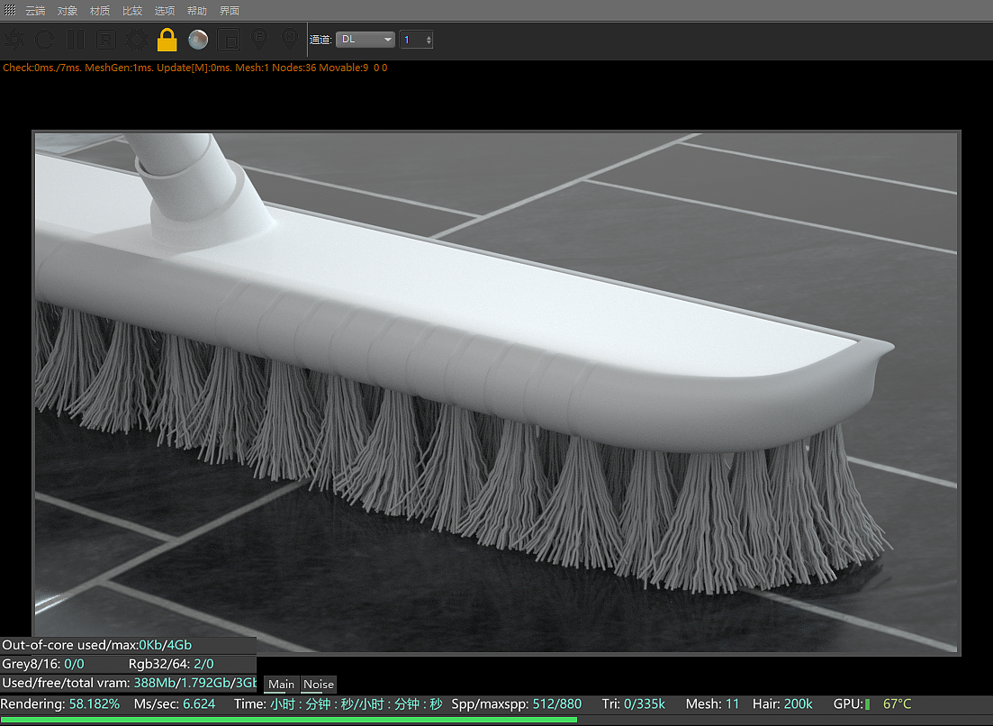Select the pick material pin icon
This screenshot has width=993, height=726.
pyautogui.click(x=289, y=40)
